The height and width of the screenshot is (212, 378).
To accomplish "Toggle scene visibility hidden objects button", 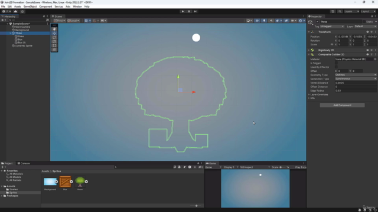I will (286, 21).
